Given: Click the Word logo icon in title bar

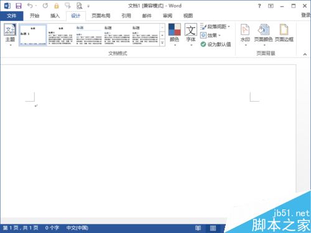Looking at the screenshot, I should pos(7,6).
